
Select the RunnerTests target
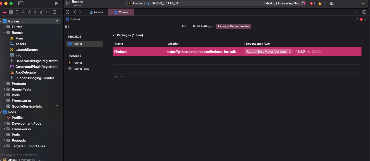click(x=81, y=69)
